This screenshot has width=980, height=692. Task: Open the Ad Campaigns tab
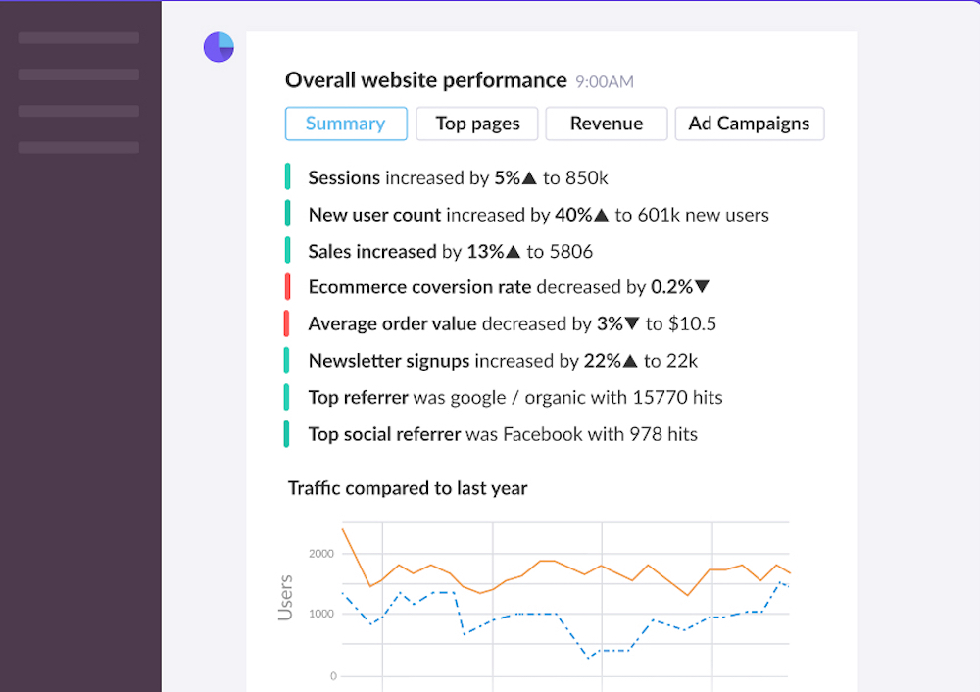click(750, 124)
